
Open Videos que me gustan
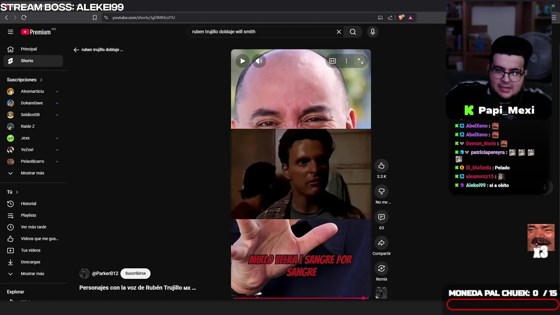click(x=33, y=238)
